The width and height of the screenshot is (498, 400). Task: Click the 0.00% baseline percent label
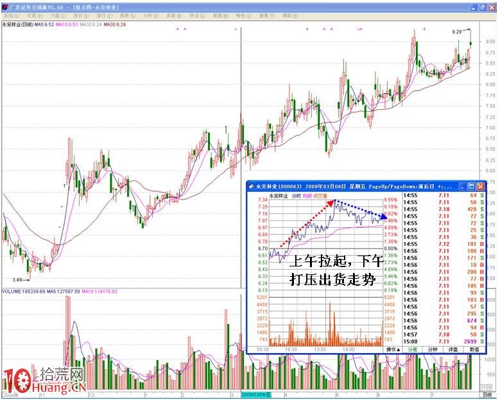[391, 248]
